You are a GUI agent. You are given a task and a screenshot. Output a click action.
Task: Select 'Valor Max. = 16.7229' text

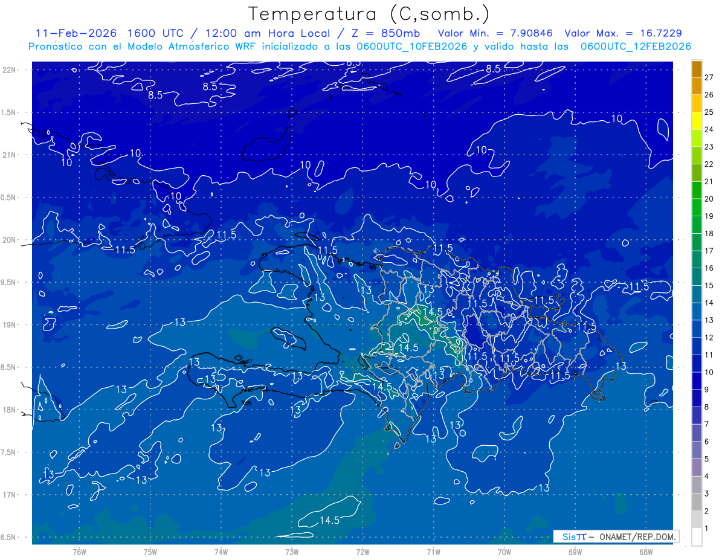(623, 33)
